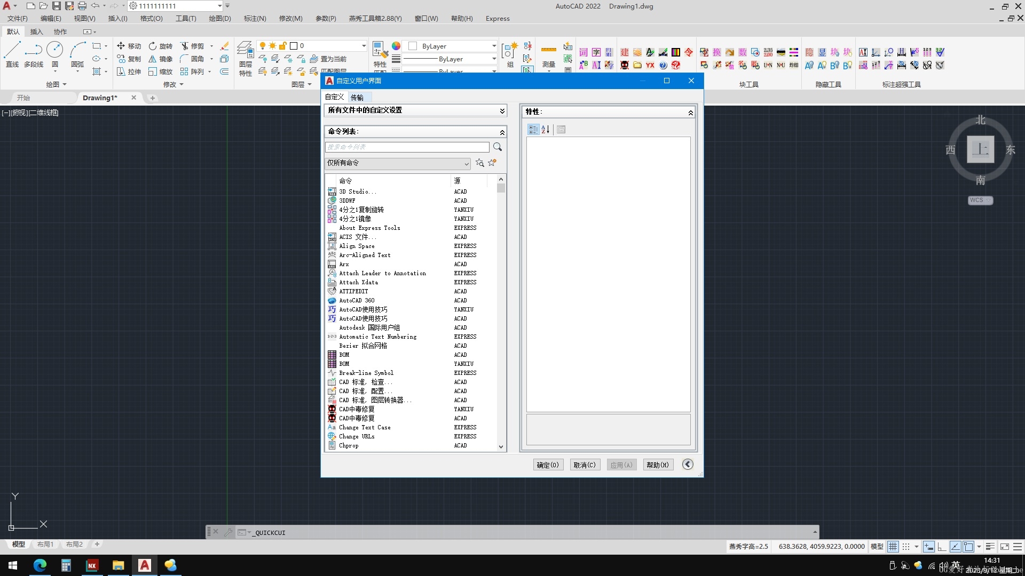Toggle object snap in status bar

pos(968,547)
